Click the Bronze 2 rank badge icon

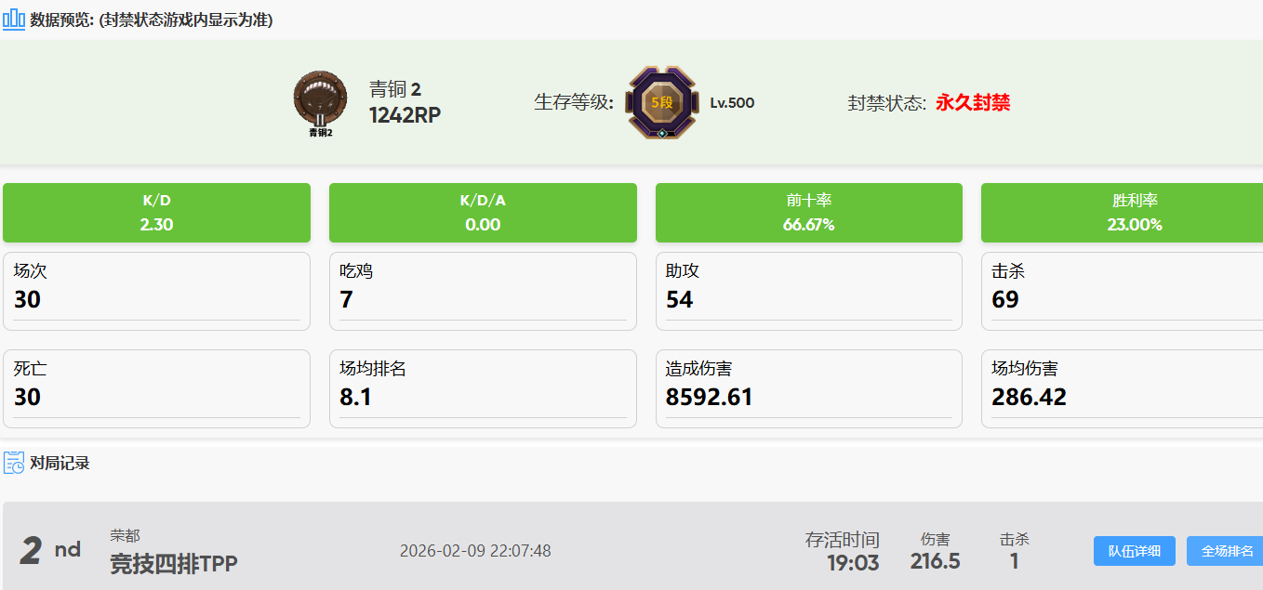coord(320,102)
